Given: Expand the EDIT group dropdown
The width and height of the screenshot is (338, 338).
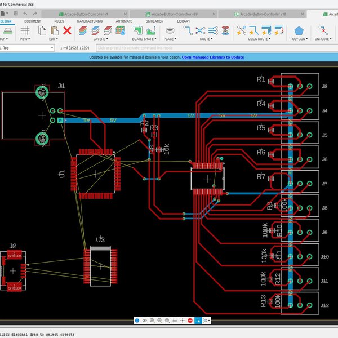Looking at the screenshot, I should click(54, 39).
